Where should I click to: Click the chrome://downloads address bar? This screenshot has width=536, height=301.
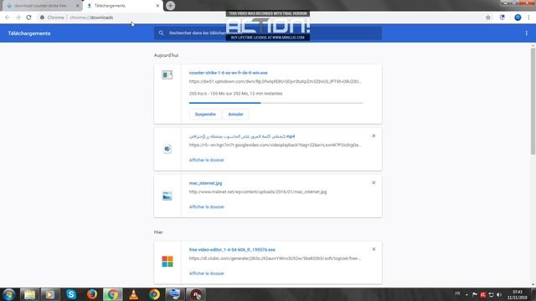click(260, 18)
